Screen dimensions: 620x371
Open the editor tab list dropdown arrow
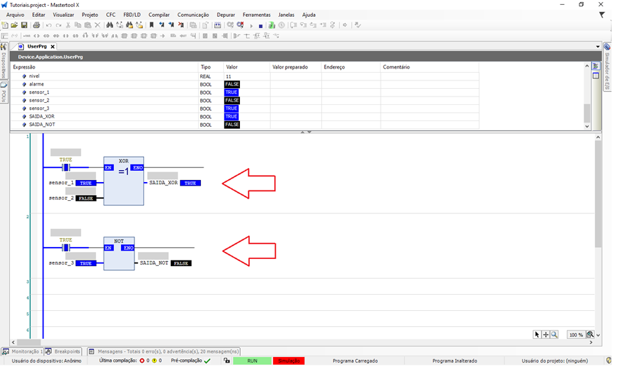coord(598,46)
